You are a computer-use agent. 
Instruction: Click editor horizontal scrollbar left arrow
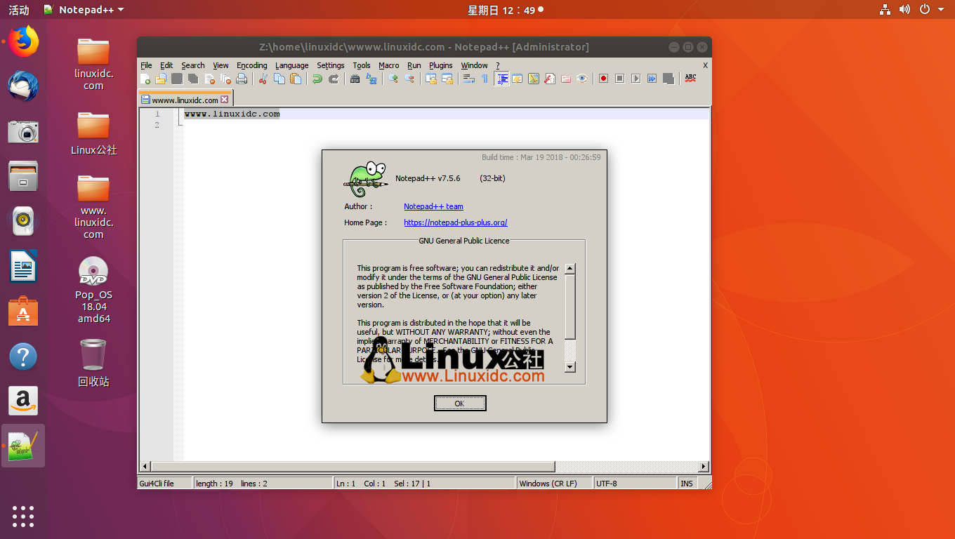pyautogui.click(x=145, y=467)
